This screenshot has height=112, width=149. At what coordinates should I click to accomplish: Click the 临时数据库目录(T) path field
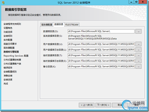tap(101, 55)
